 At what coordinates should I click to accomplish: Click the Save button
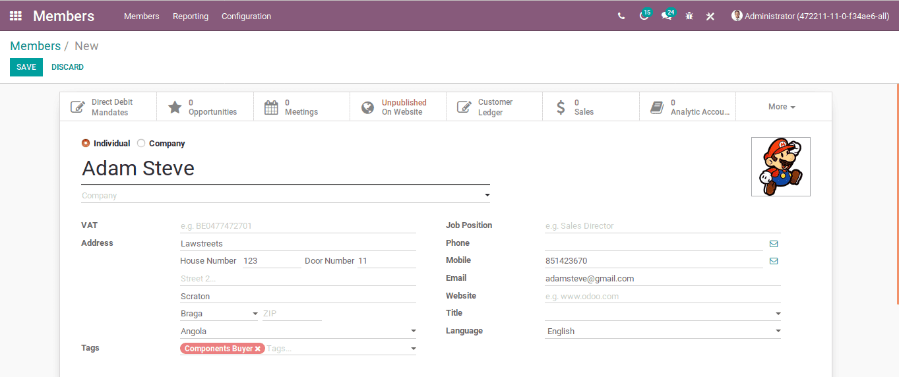26,67
